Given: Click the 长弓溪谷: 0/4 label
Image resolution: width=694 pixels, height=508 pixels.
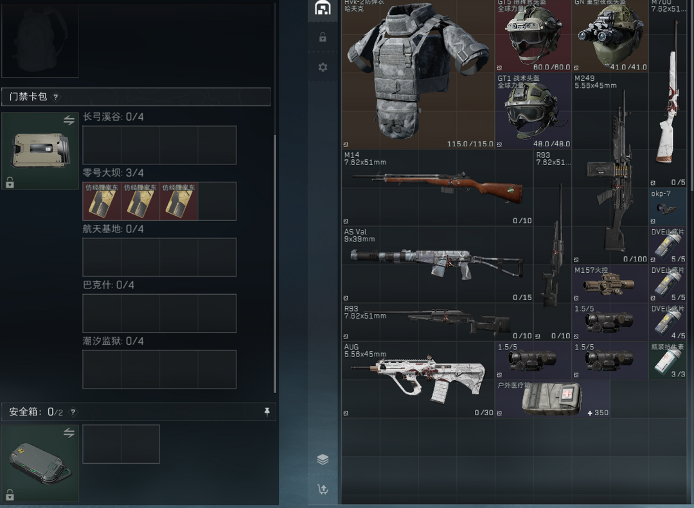Looking at the screenshot, I should click(113, 117).
